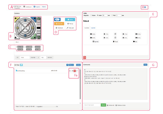This screenshot has width=163, height=114.
Task: Click the PenLast macro button
Action: (x=70, y=28)
